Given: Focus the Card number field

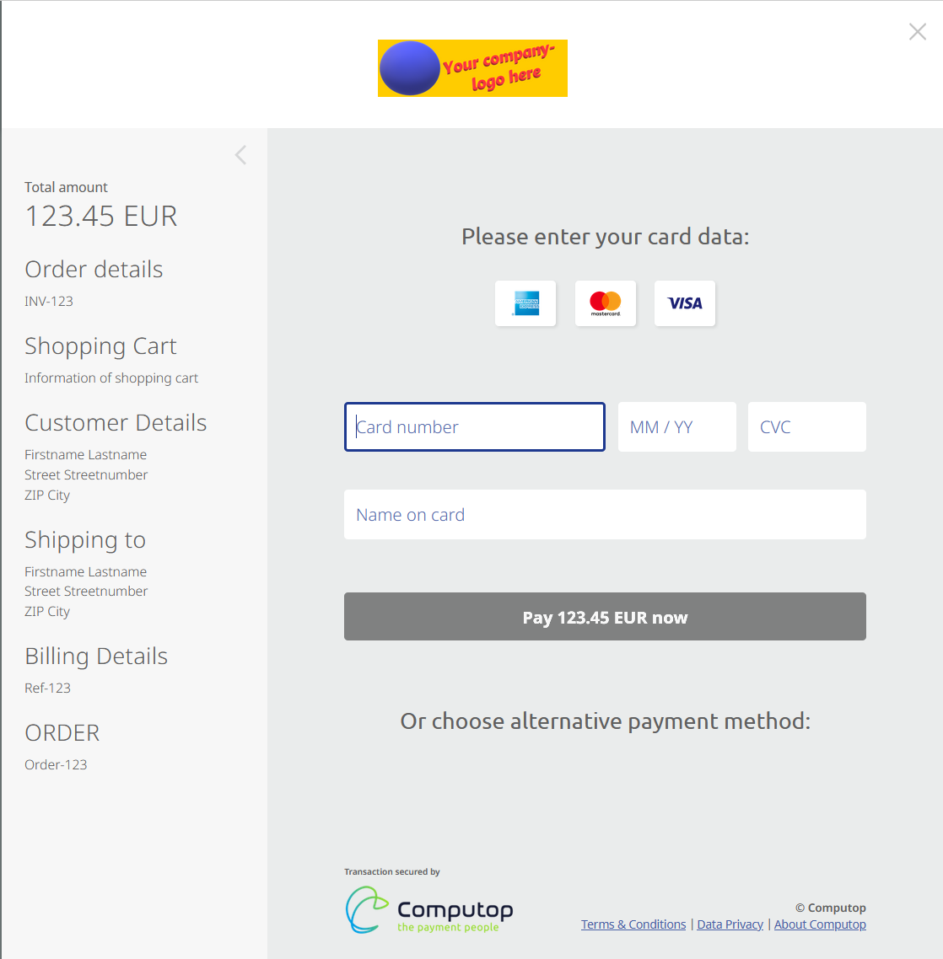Looking at the screenshot, I should tap(475, 427).
